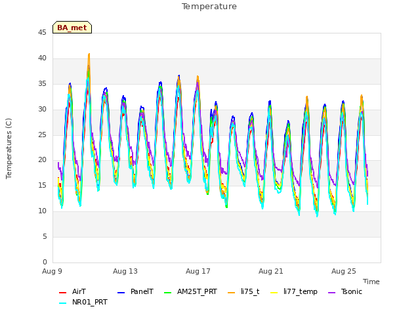The height and width of the screenshot is (315, 420).
Task: Select the AM25T_PRT legend label
Action: click(197, 291)
